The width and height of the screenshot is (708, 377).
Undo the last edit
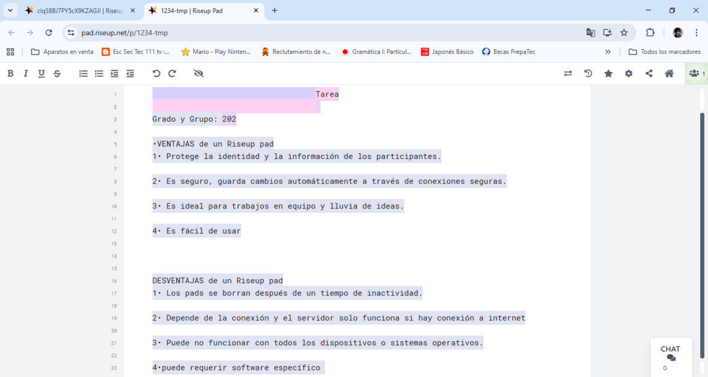[156, 73]
